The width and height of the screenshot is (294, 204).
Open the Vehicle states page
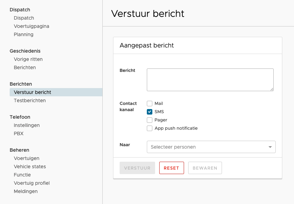pyautogui.click(x=30, y=167)
